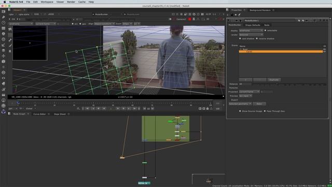This screenshot has width=332, height=187.
Task: Toggle the selectable checkbox
Action: 265,31
